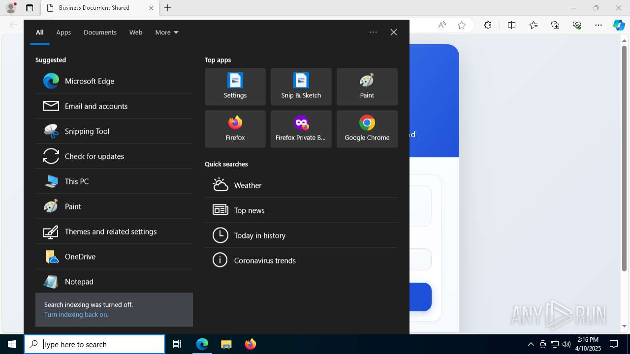Launch Google Chrome tile
The width and height of the screenshot is (630, 354).
pos(367,129)
